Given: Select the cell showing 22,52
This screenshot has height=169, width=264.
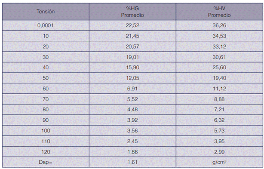Looking at the screenshot, I should [x=132, y=25].
